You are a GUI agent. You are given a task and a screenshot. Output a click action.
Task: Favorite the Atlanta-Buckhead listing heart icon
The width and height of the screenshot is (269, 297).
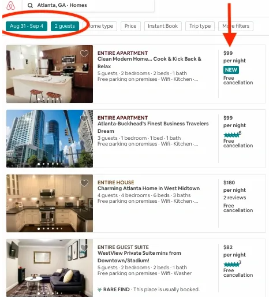coord(84,118)
